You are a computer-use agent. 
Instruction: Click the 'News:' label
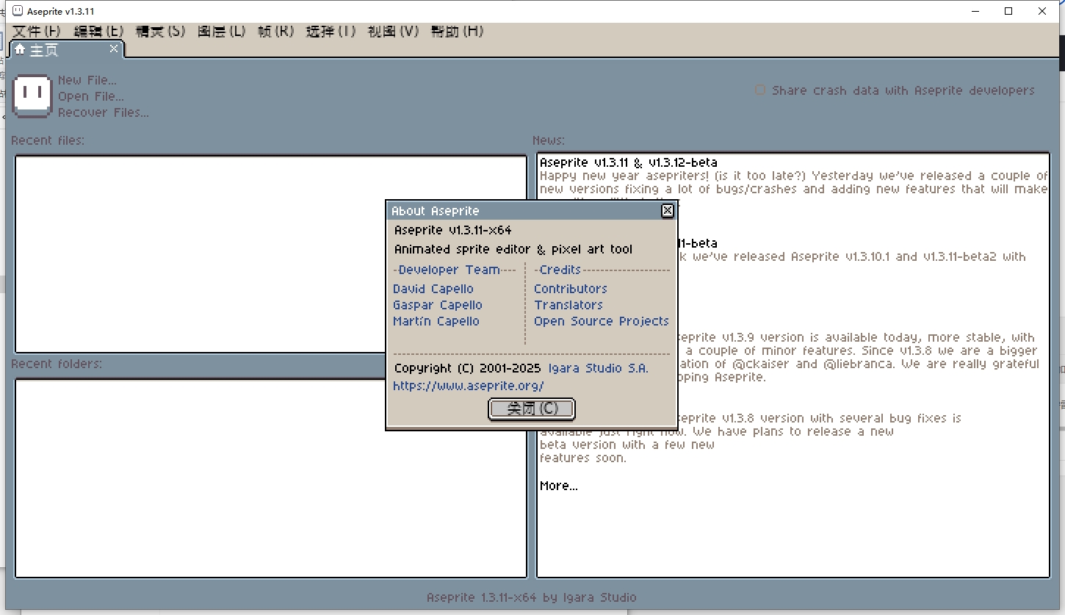[x=549, y=140]
